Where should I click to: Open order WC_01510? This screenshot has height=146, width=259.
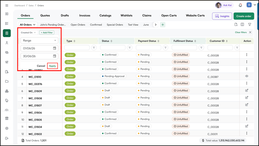click(35, 77)
